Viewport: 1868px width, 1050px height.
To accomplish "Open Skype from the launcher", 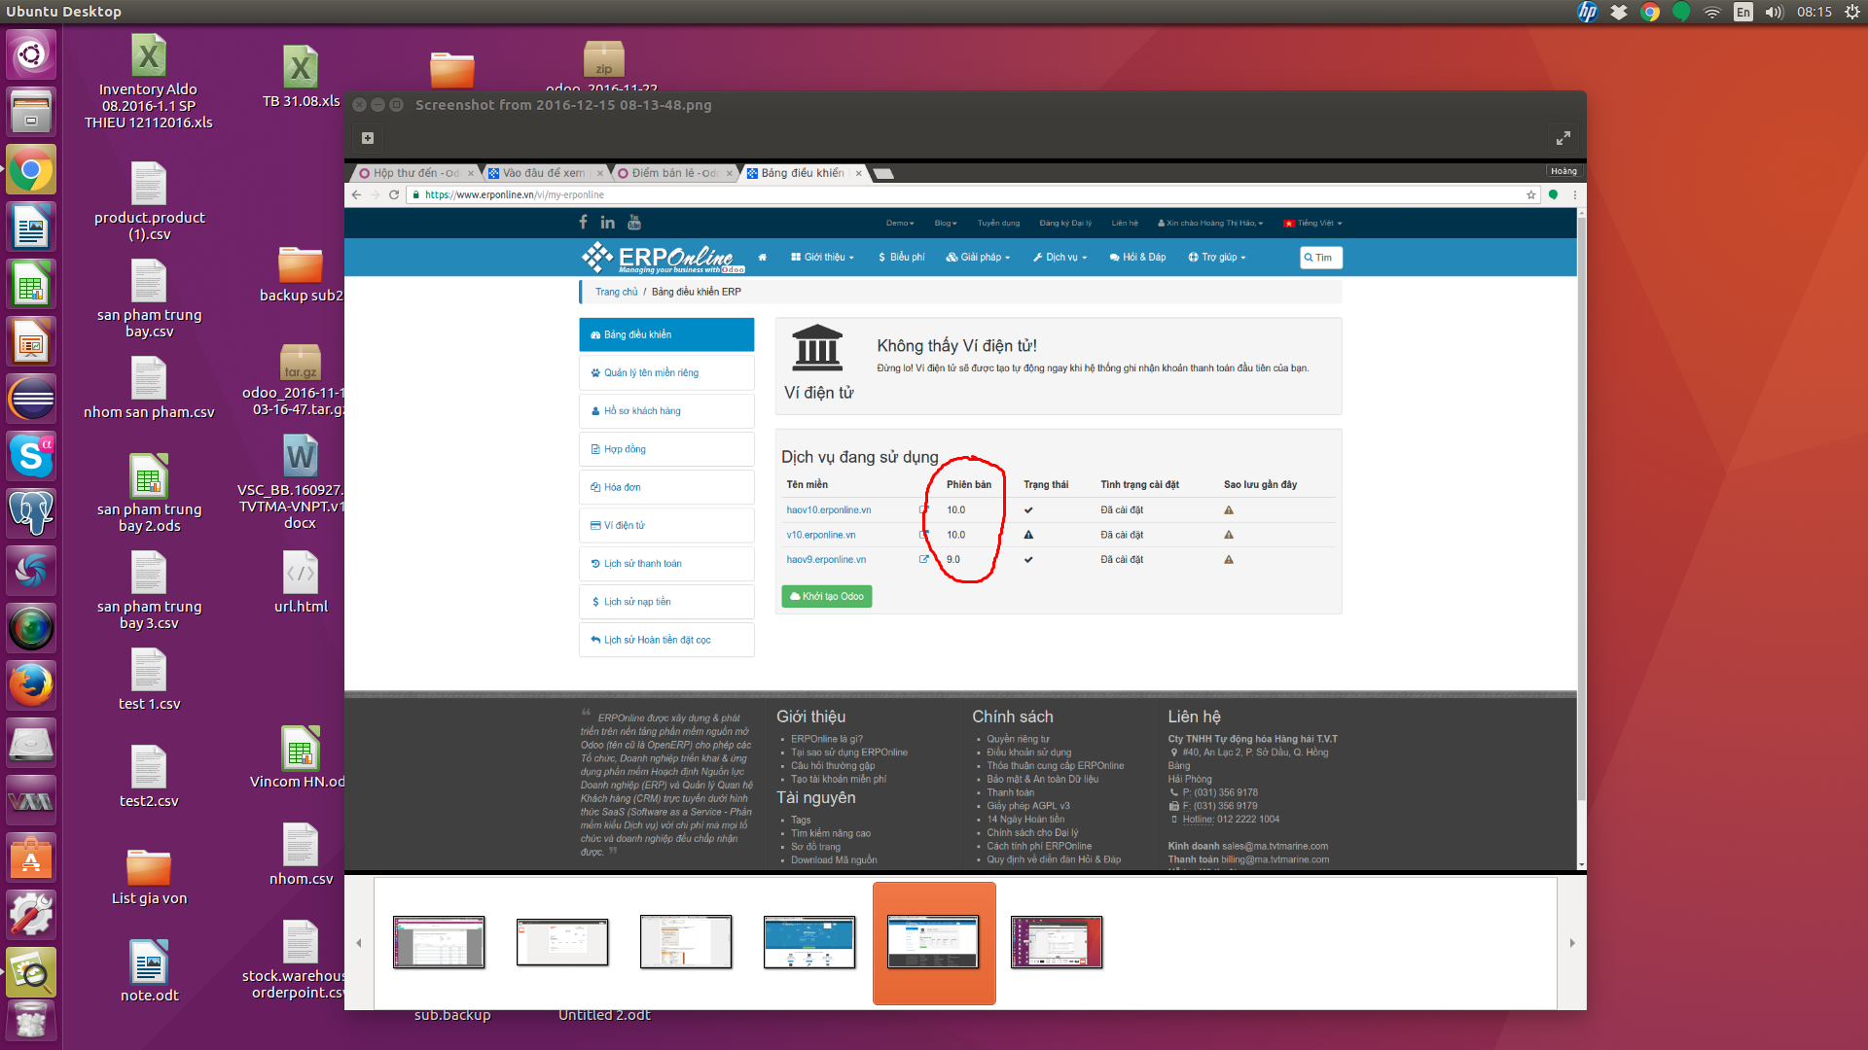I will click(31, 456).
